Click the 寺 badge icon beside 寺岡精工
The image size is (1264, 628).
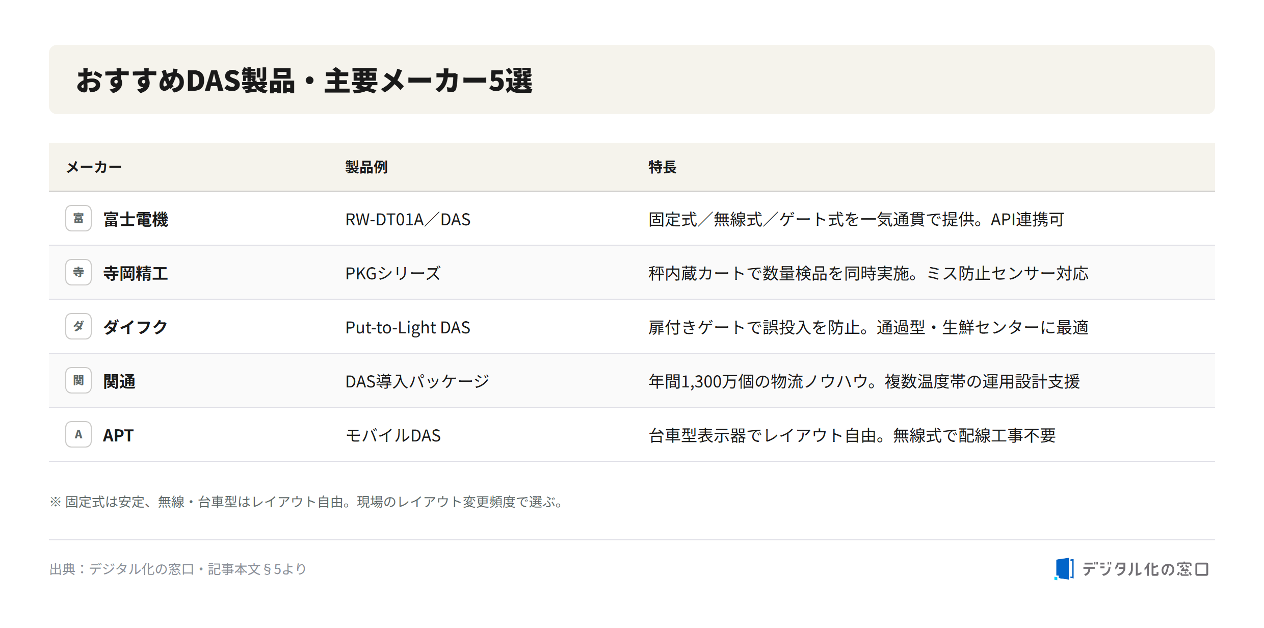coord(78,272)
